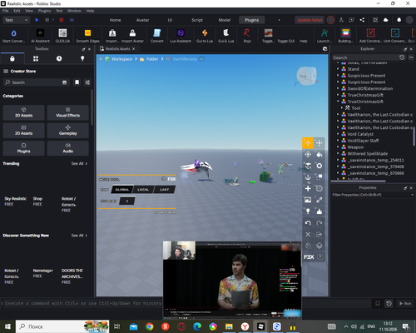Open the Visual Effects category

tap(68, 112)
